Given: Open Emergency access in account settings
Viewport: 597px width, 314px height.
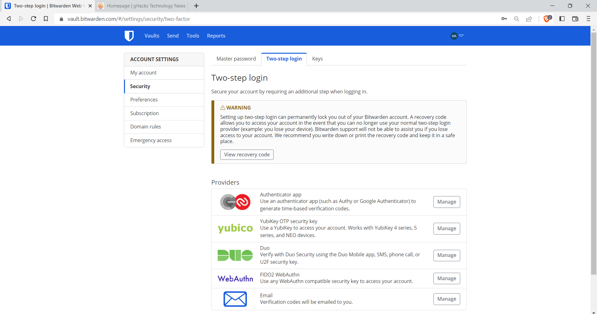Looking at the screenshot, I should (x=151, y=141).
